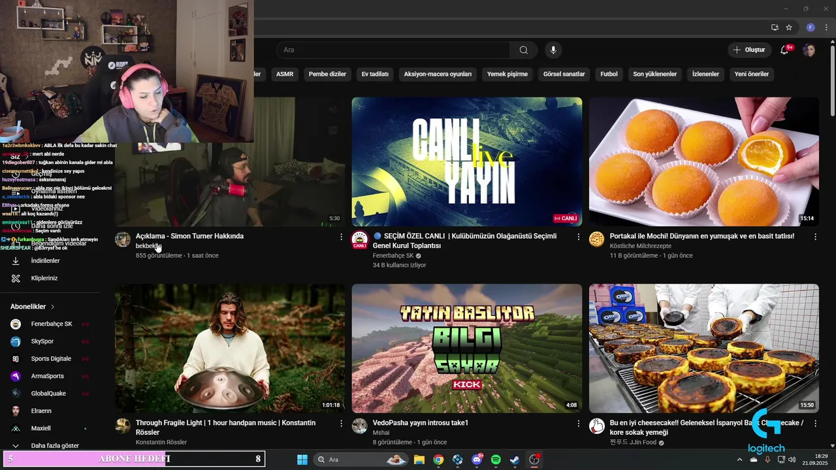Viewport: 836px width, 470px height.
Task: Show hidden system tray icons chevron
Action: (x=739, y=460)
